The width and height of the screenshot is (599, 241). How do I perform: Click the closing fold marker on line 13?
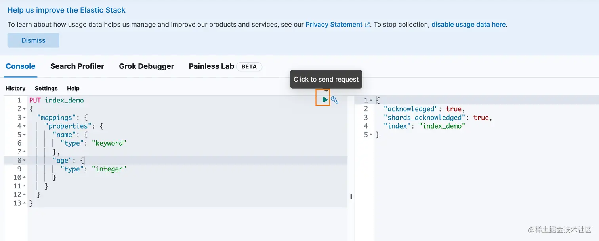point(24,203)
